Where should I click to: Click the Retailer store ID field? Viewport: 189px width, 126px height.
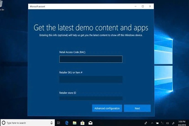[x=91, y=98]
